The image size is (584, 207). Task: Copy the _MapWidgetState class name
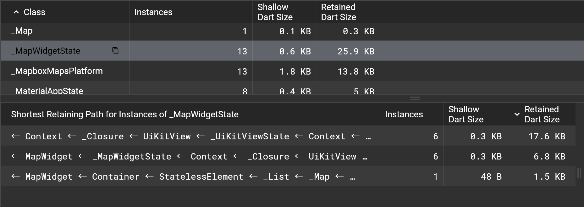pos(115,51)
